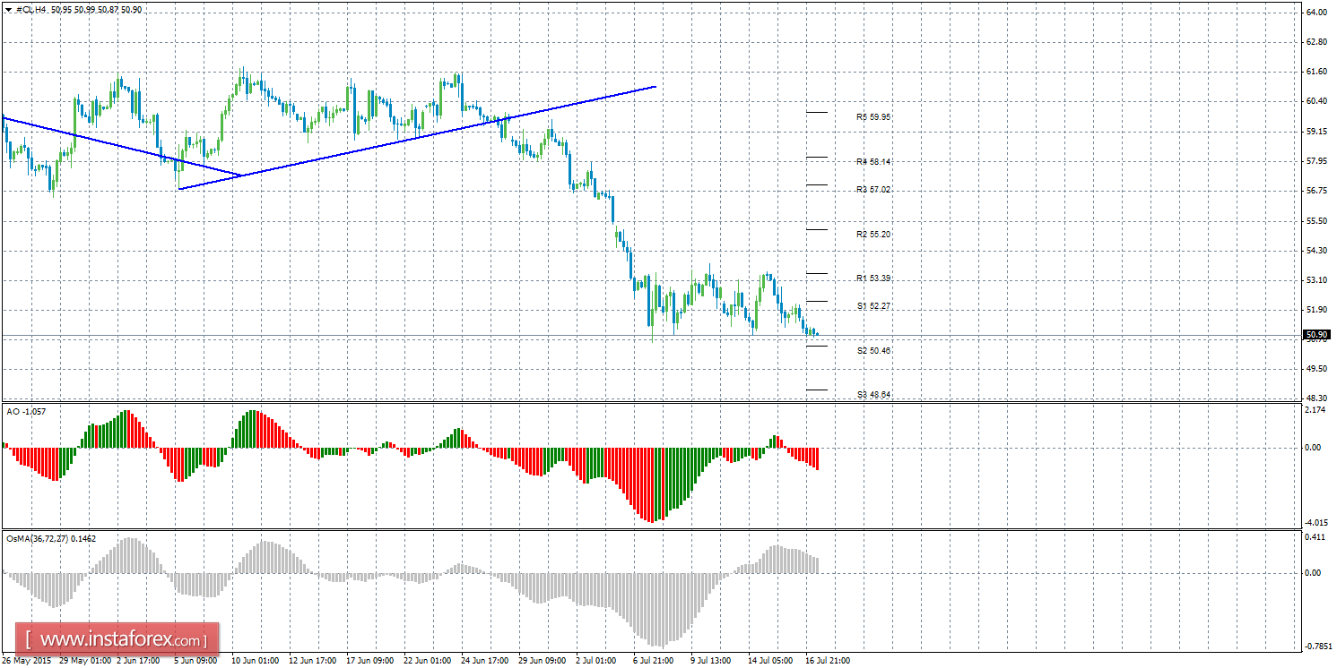Click the AO scale value 2.174

pos(1316,410)
